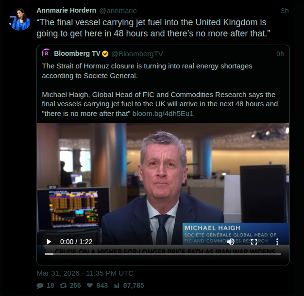
Task: Visit the @BloombergTV handle
Action: click(x=137, y=54)
